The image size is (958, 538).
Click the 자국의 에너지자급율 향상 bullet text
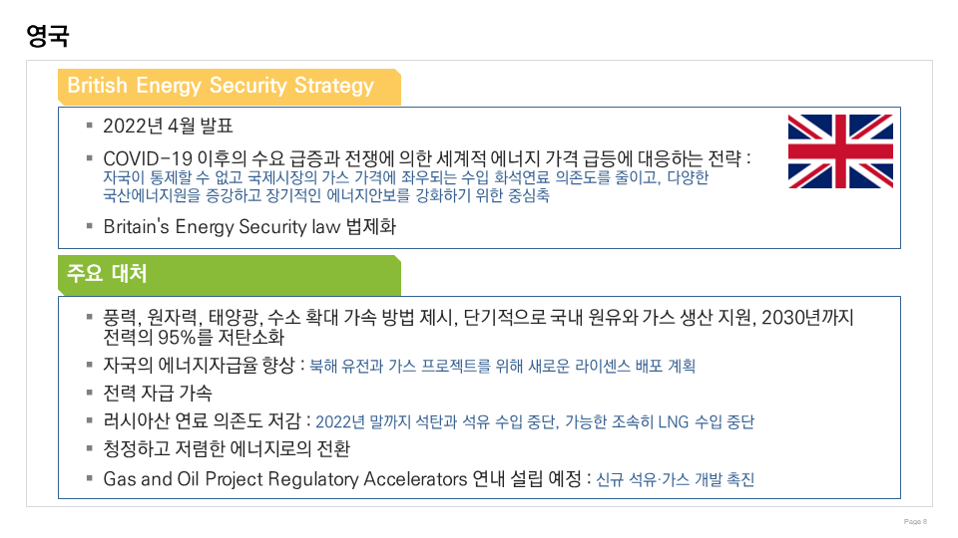click(x=204, y=365)
